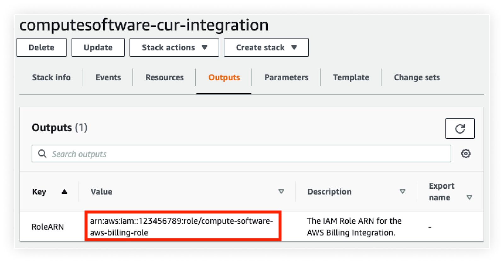Select the RoleARN value text
The width and height of the screenshot is (504, 263).
point(181,227)
